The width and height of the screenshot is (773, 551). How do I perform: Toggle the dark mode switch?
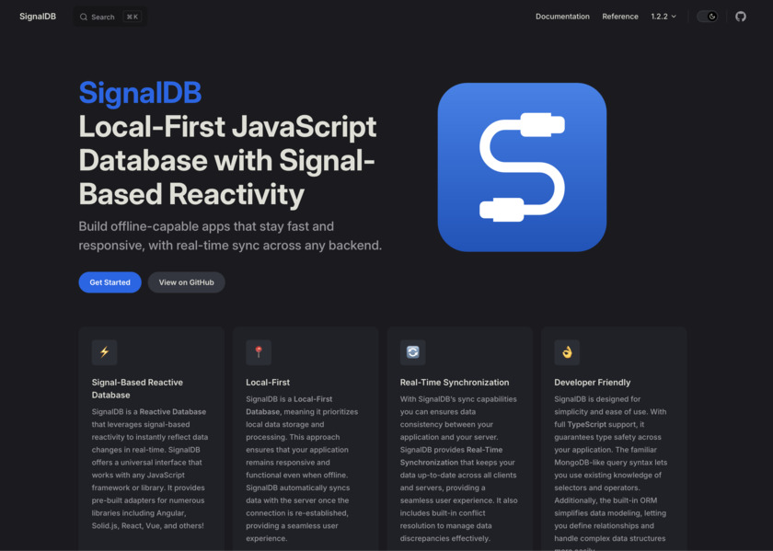pos(707,17)
